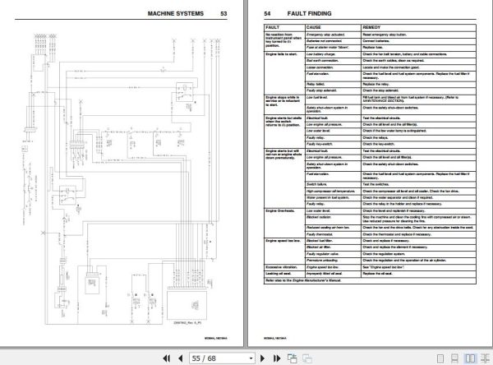The image size is (493, 365).
Task: Click the FAULT FINDING page heading
Action: [309, 13]
